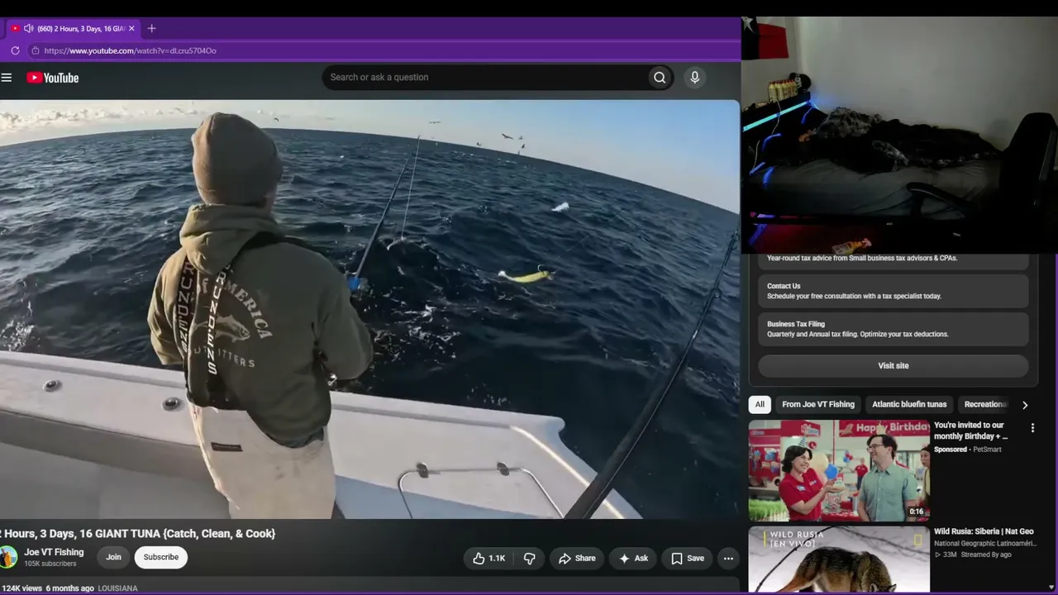The image size is (1058, 595).
Task: Like the video with 1.1K likes
Action: 489,559
